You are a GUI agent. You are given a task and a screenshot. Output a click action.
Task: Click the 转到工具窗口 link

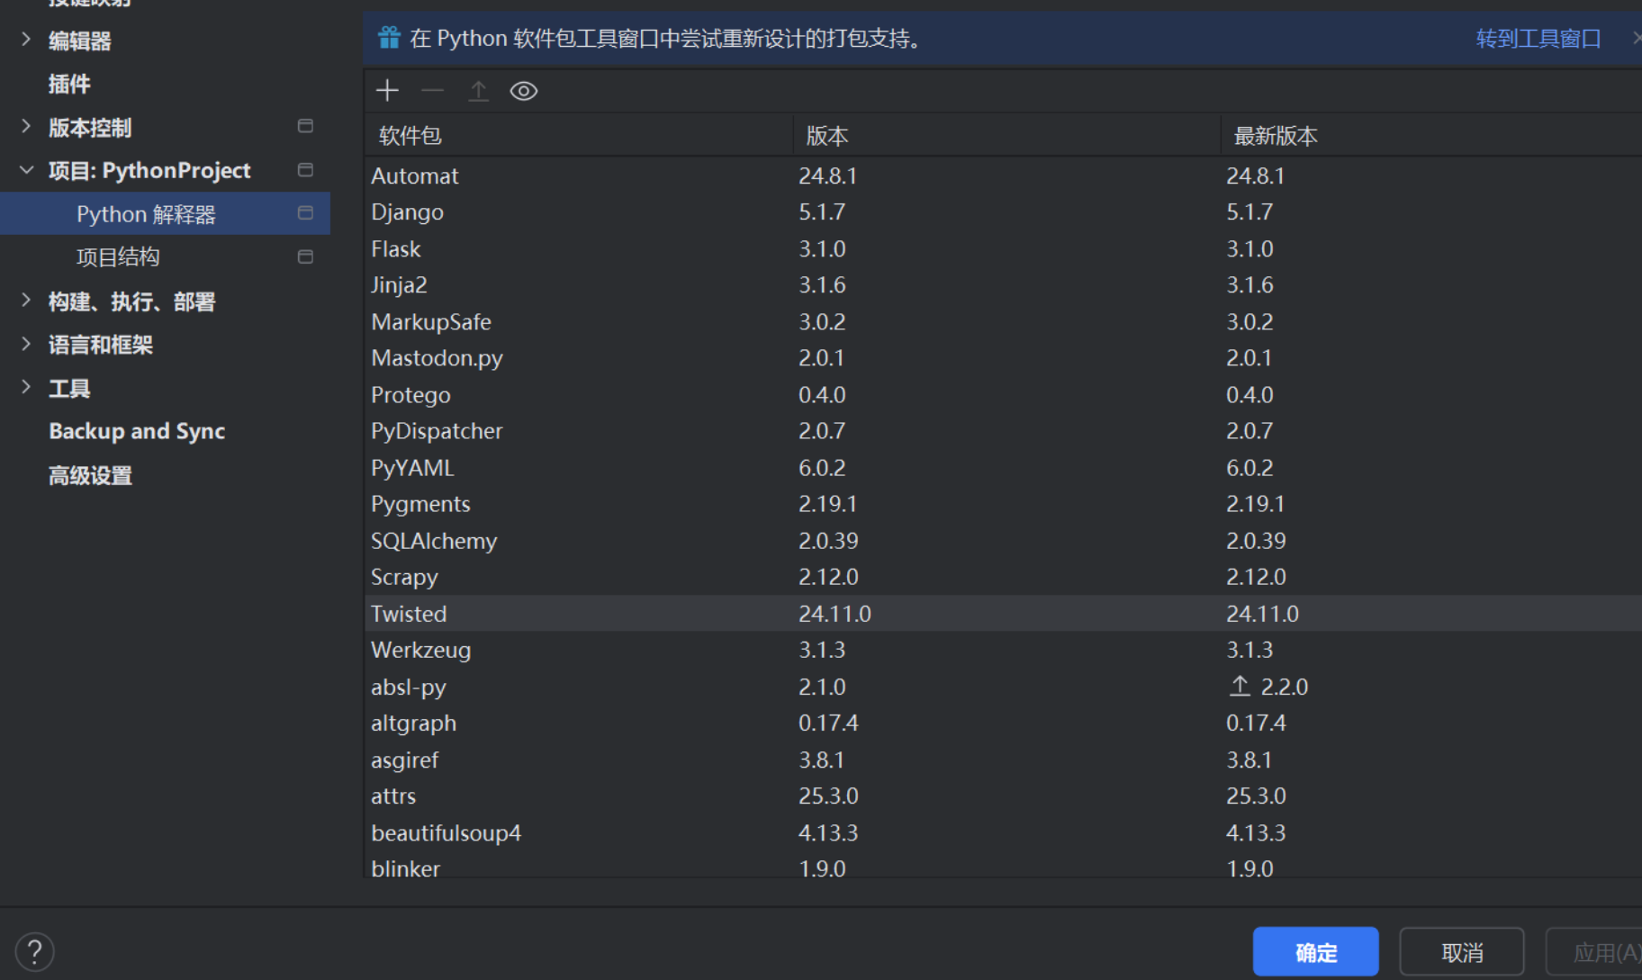[x=1538, y=39]
